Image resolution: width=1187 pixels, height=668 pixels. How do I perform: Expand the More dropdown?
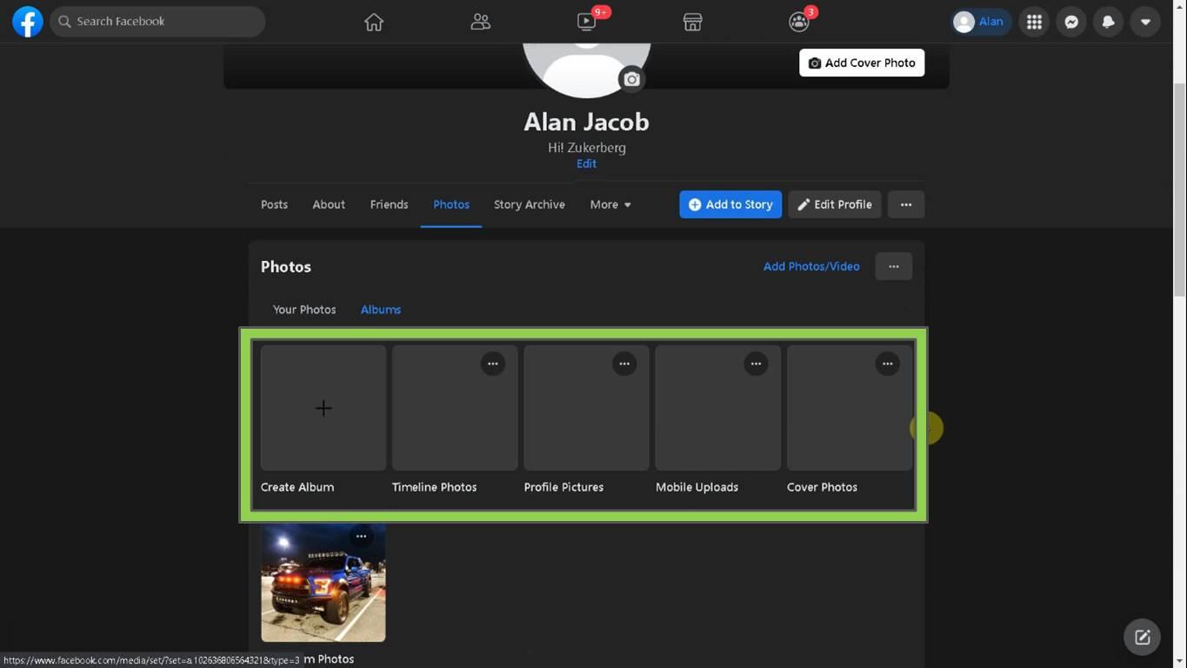610,204
